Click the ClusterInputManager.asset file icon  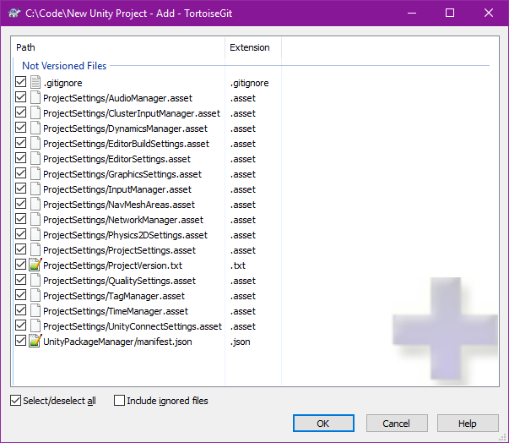35,112
